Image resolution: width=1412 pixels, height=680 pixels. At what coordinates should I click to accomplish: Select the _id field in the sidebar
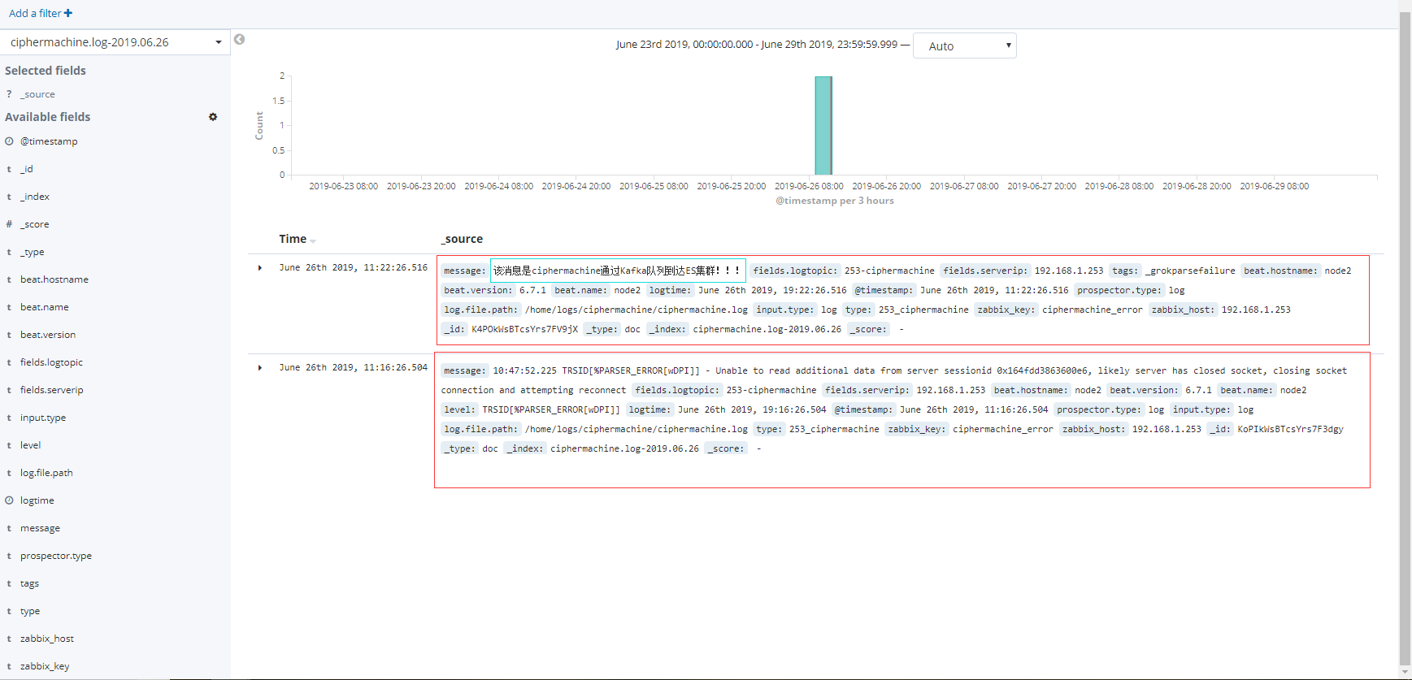coord(27,169)
